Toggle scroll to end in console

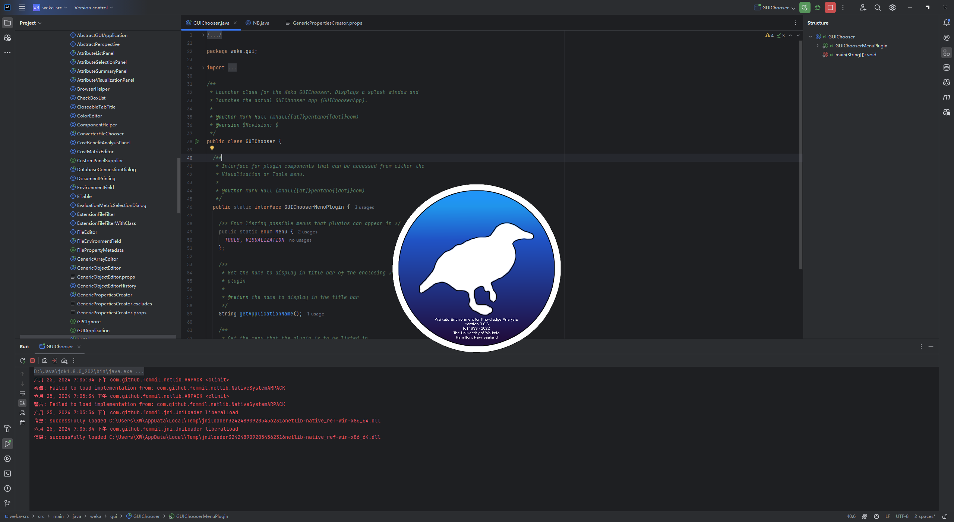(x=22, y=403)
